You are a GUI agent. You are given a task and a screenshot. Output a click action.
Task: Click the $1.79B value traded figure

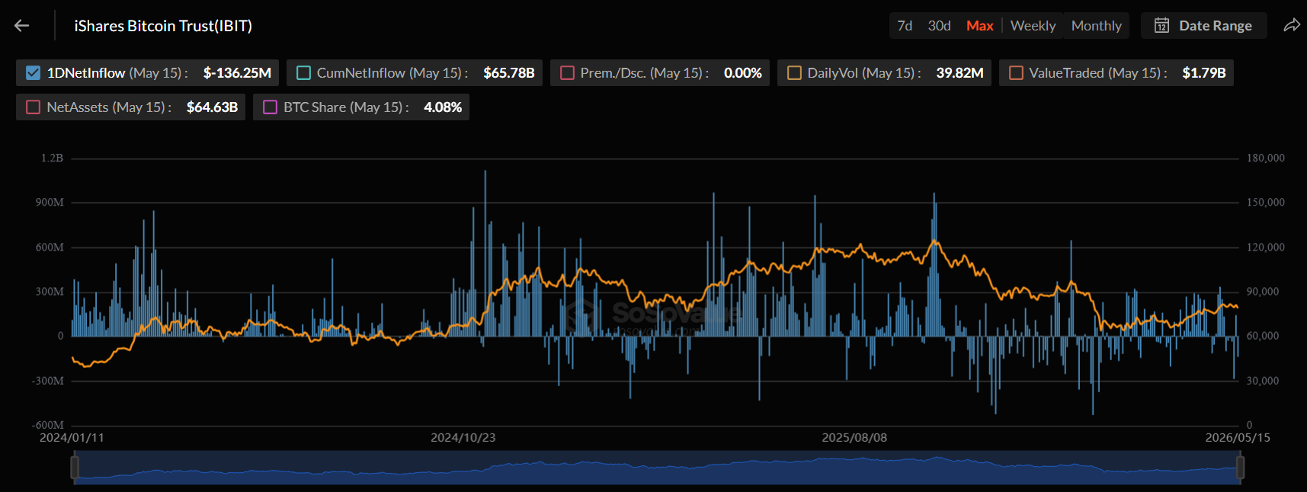tap(1204, 73)
